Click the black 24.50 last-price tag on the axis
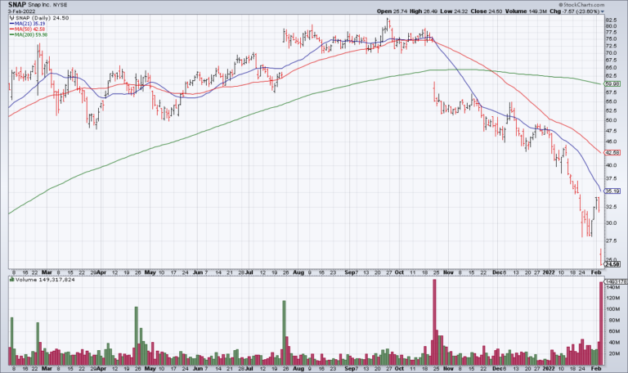Image resolution: width=628 pixels, height=373 pixels. click(x=612, y=264)
